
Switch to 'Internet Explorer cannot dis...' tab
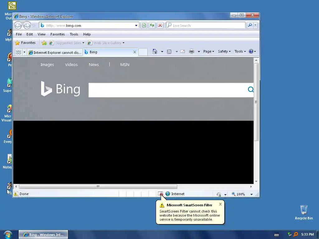coord(55,52)
